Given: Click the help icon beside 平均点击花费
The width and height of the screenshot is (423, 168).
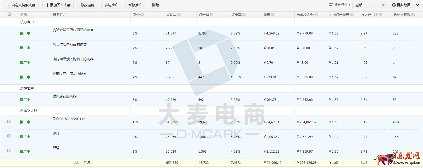Looking at the screenshot, I should click(352, 15).
